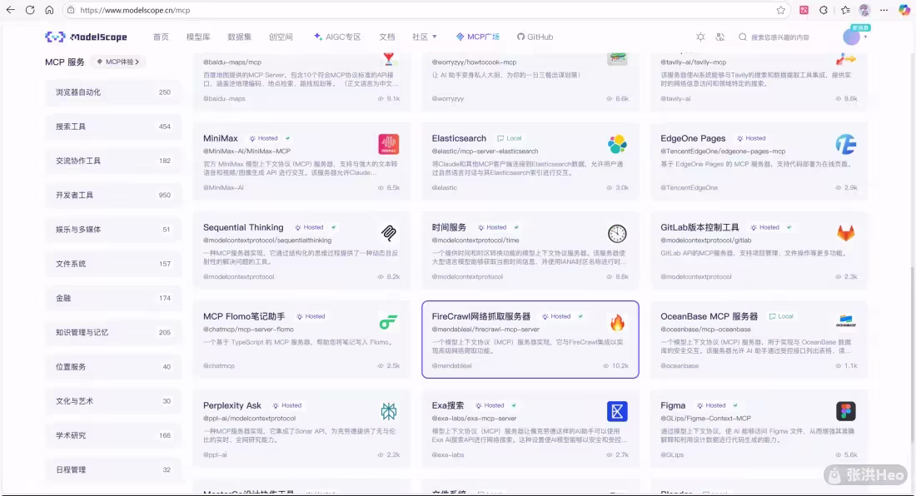The image size is (916, 496).
Task: Open the GitHub link in navigation
Action: (x=535, y=37)
